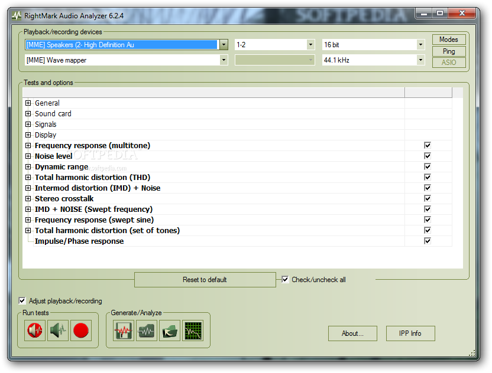Maximize the RightMark Audio Analyzer window

440,13
